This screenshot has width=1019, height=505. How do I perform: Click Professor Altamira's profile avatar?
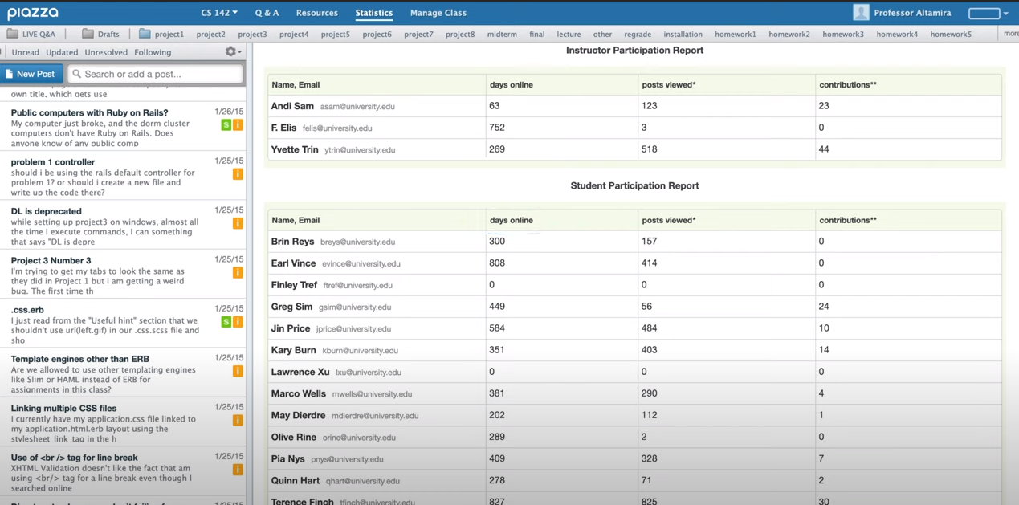pos(860,12)
